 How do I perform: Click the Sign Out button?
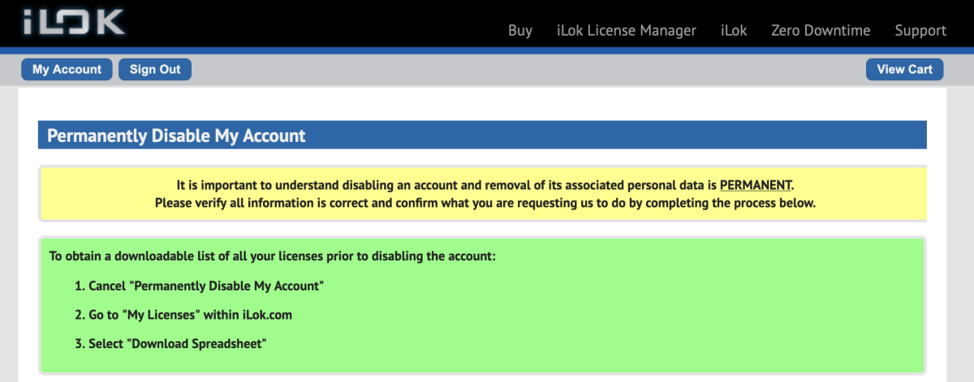[x=155, y=70]
